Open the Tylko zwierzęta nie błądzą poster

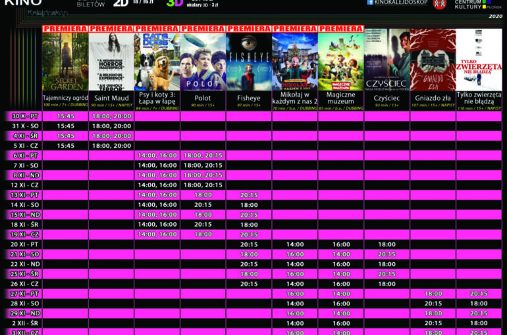coord(479,60)
